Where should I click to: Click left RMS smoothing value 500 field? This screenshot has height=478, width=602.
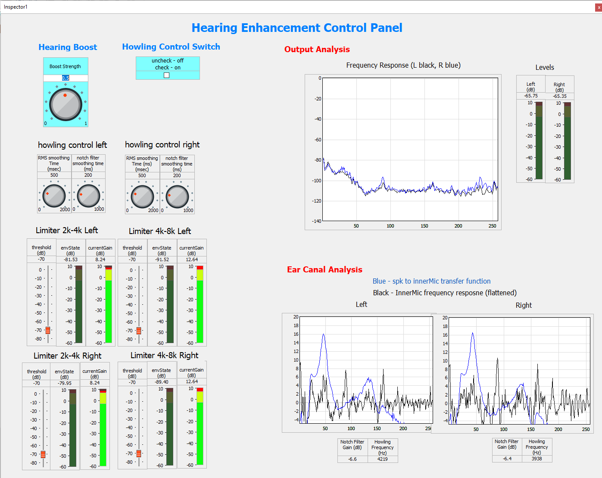(x=54, y=175)
